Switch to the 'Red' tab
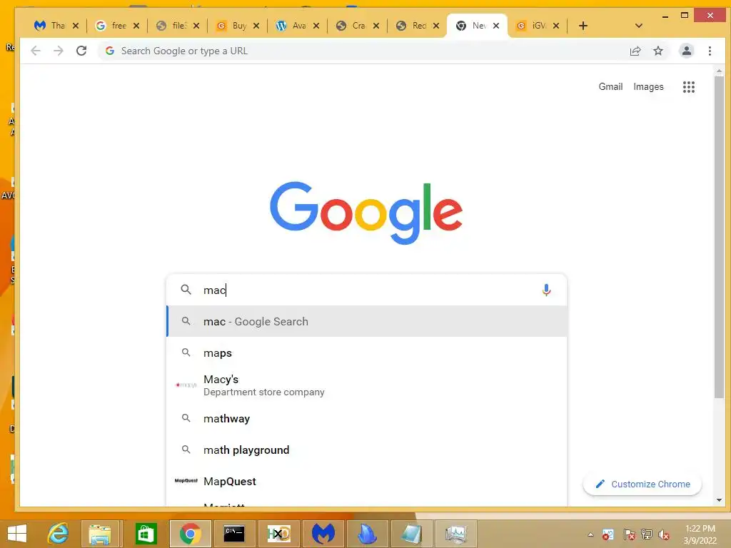Screen dimensions: 731x548 pos(411,26)
